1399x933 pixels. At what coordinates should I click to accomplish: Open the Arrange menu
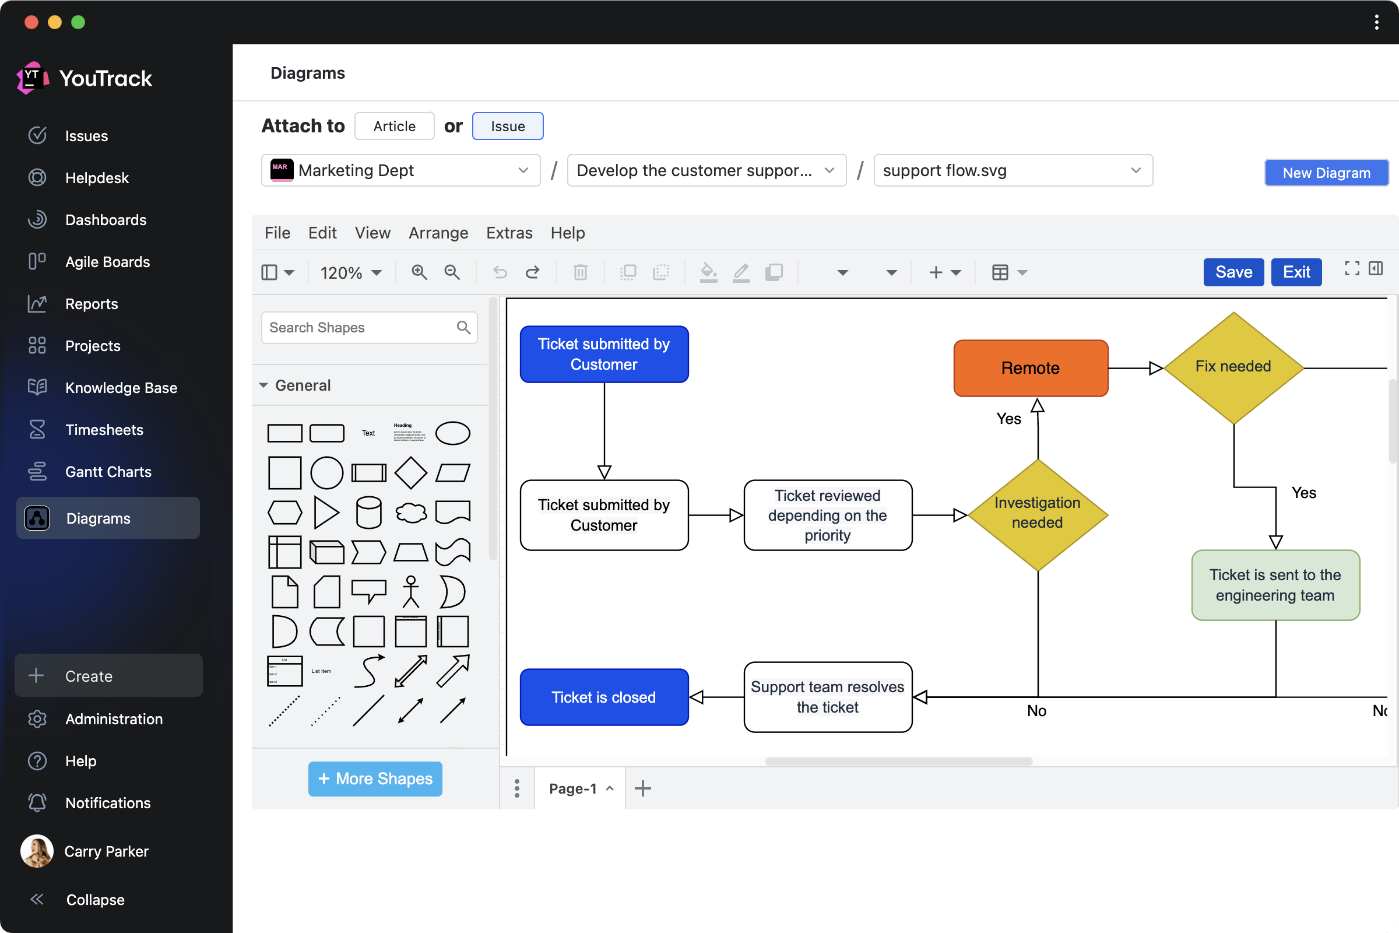[x=438, y=233]
